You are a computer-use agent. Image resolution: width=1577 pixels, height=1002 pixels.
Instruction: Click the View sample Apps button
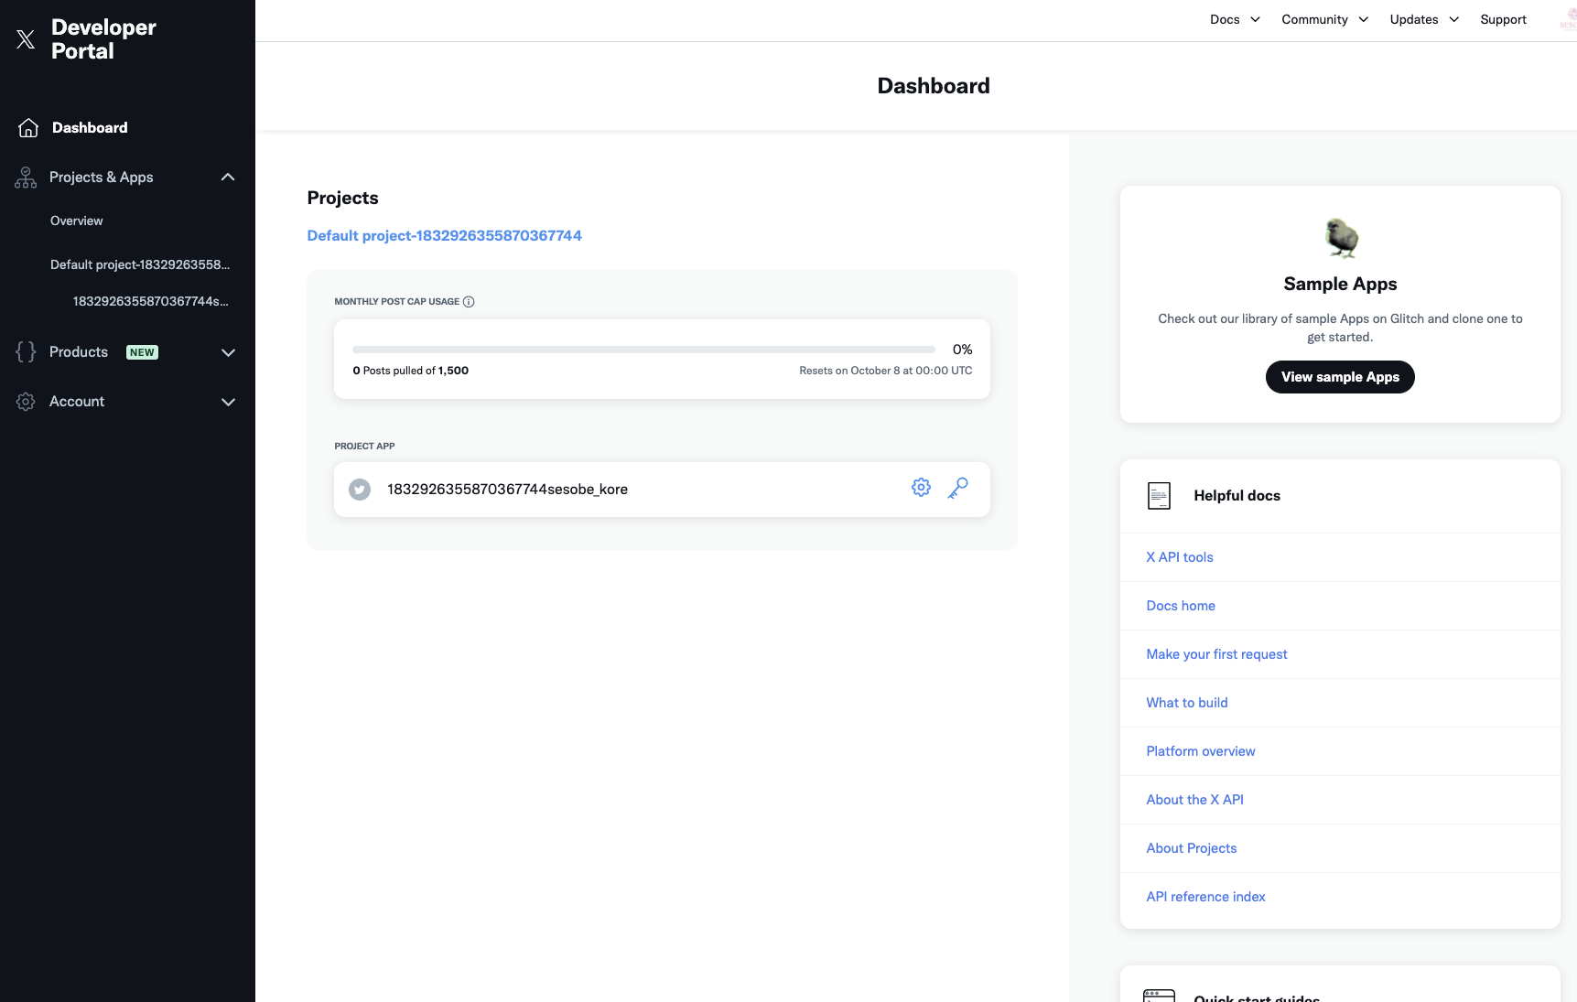pyautogui.click(x=1340, y=377)
